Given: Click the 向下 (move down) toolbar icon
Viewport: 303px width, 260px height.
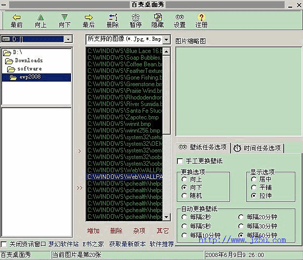Looking at the screenshot, I should click(x=64, y=17).
